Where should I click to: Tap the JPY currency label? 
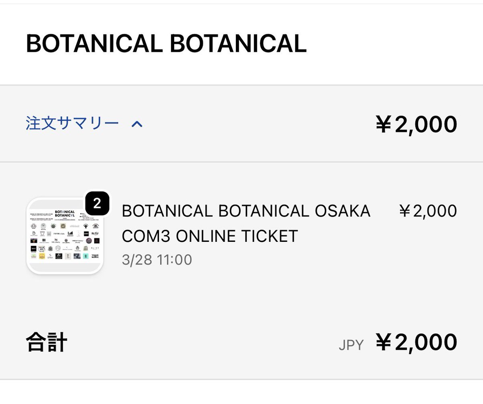351,345
